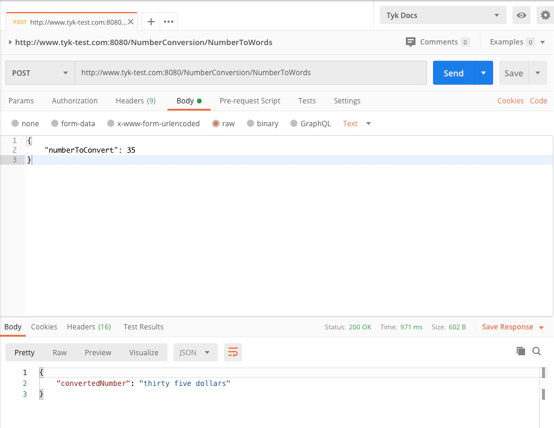
Task: Switch response view to Preview
Action: pyautogui.click(x=98, y=352)
